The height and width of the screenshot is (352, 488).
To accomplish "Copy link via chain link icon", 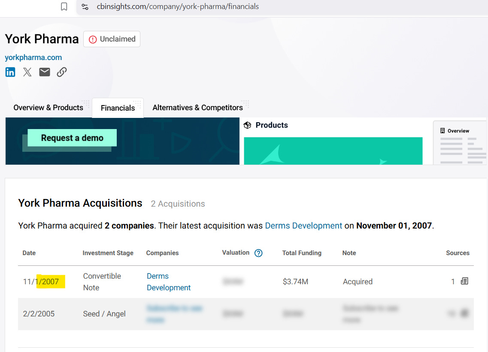I will 62,72.
